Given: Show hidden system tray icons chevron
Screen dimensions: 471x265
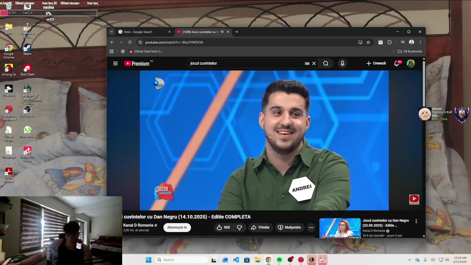Looking at the screenshot, I should click(410, 260).
